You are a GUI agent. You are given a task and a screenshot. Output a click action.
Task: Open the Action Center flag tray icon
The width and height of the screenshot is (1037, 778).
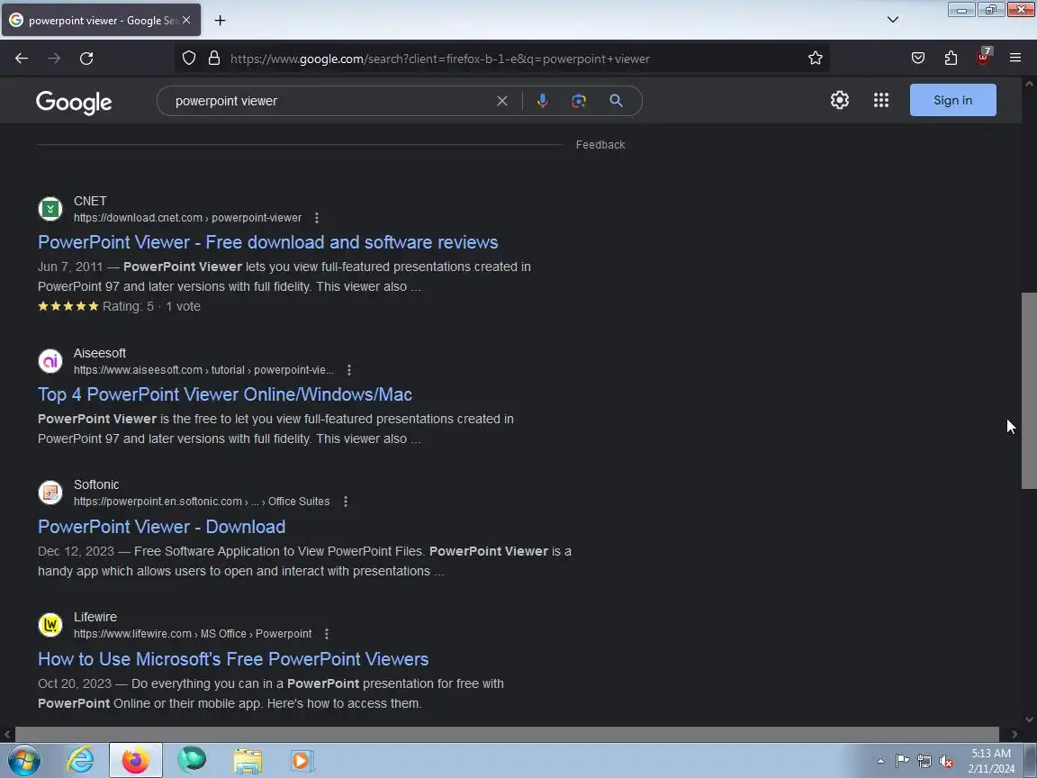coord(902,762)
